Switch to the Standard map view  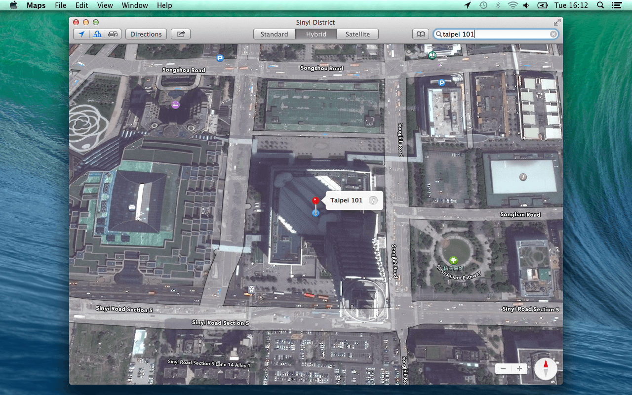coord(275,34)
